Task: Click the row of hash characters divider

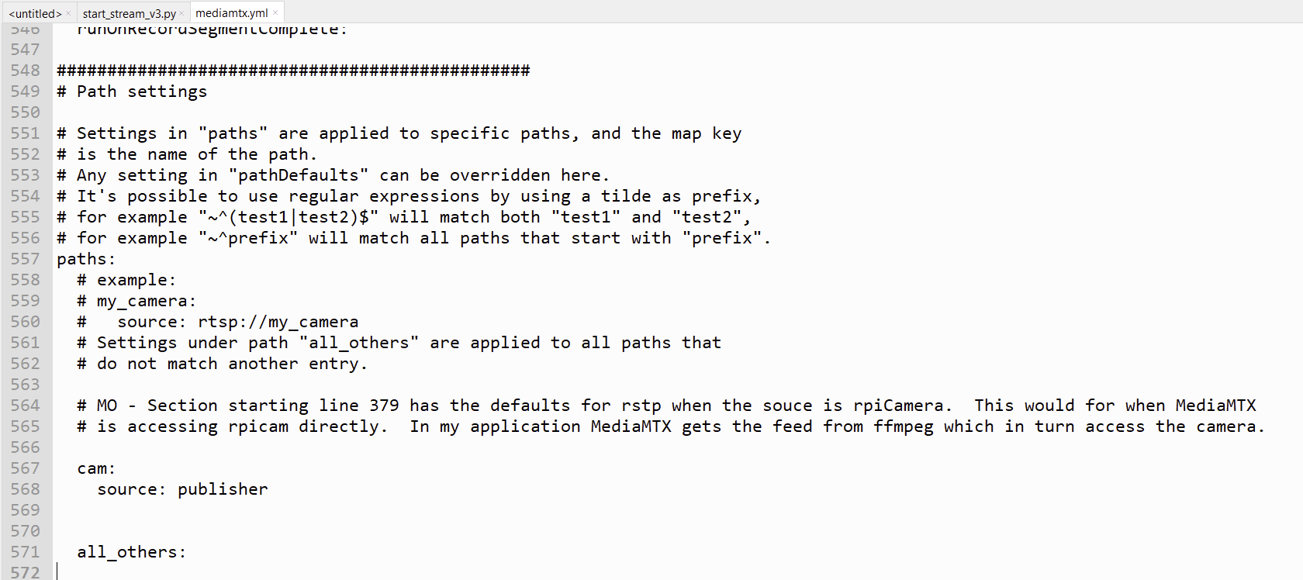Action: click(293, 71)
